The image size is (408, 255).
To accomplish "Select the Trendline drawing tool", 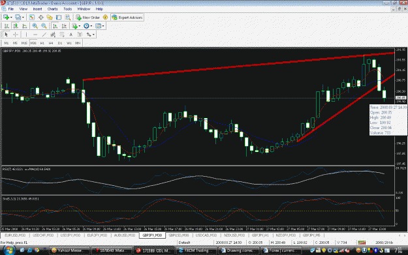I will (44, 35).
